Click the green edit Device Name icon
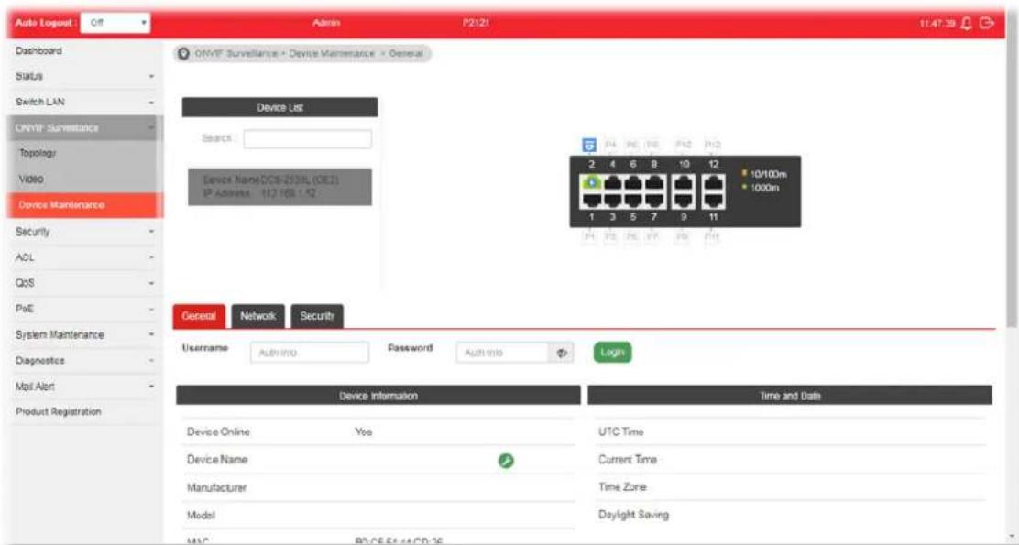Image resolution: width=1019 pixels, height=545 pixels. (506, 461)
